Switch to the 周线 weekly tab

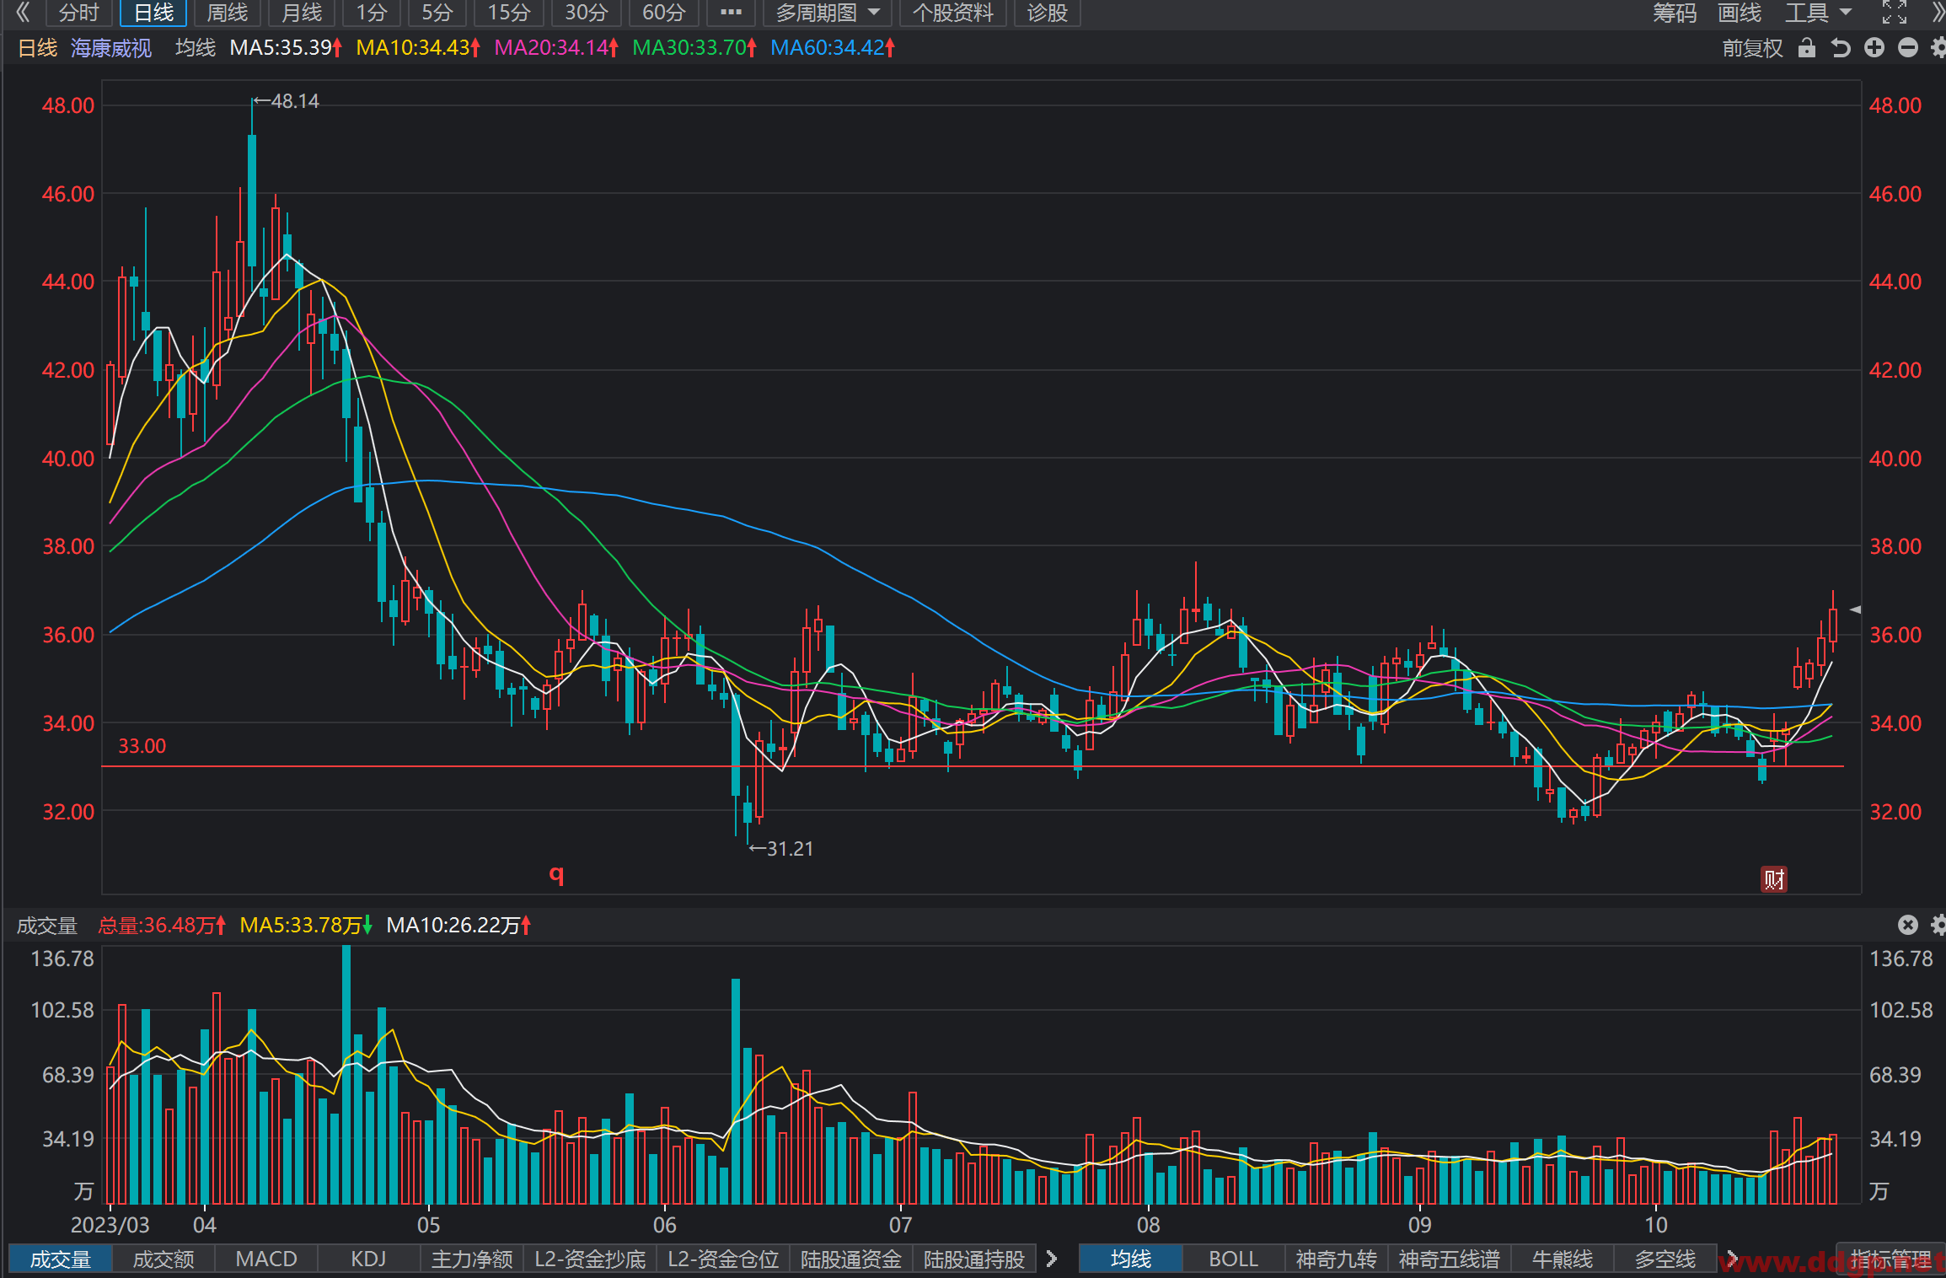tap(228, 13)
